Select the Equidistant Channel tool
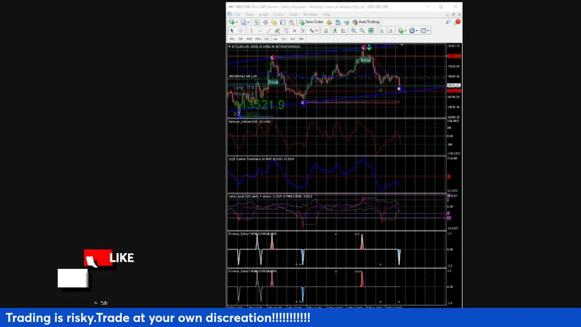Viewport: 581px width, 327px height. coord(277,30)
